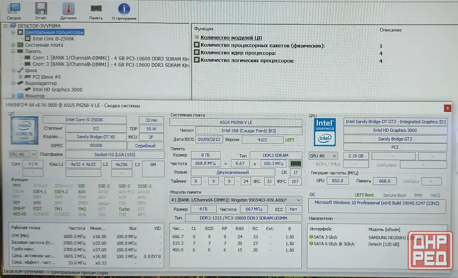Click the Отчёт floppy disk icon
The image size is (458, 278).
[41, 8]
